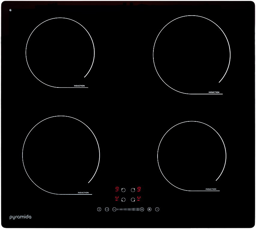
Task: Click the upper-right red '9' display
Action: tap(139, 189)
